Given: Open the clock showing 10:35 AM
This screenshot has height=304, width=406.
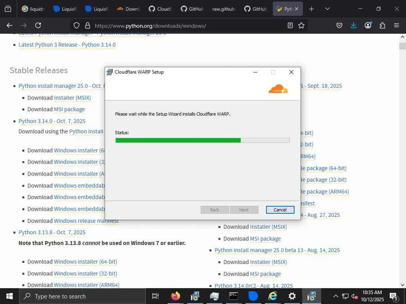Looking at the screenshot, I should (372, 296).
